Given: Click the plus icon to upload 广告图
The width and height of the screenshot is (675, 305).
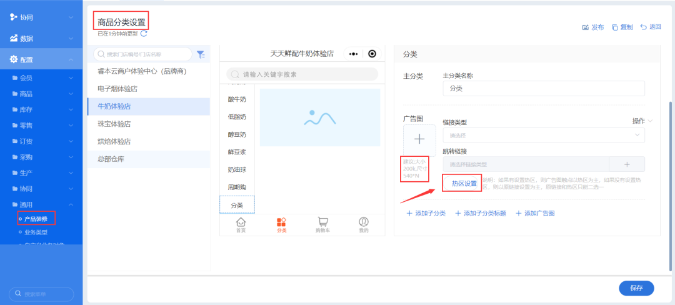Looking at the screenshot, I should tap(419, 139).
